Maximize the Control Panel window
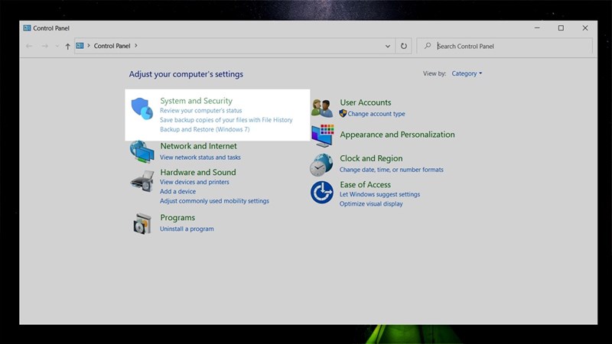The image size is (612, 344). tap(561, 28)
